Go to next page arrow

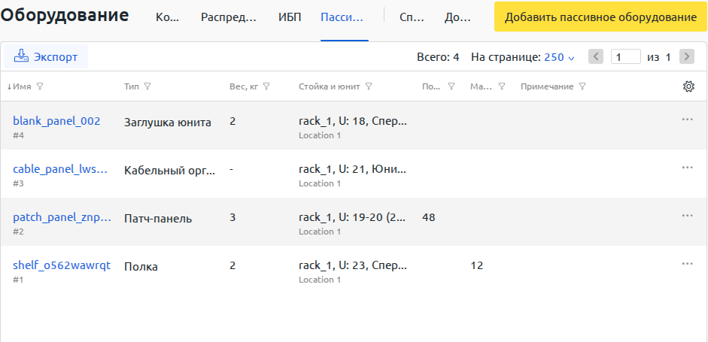pos(687,57)
